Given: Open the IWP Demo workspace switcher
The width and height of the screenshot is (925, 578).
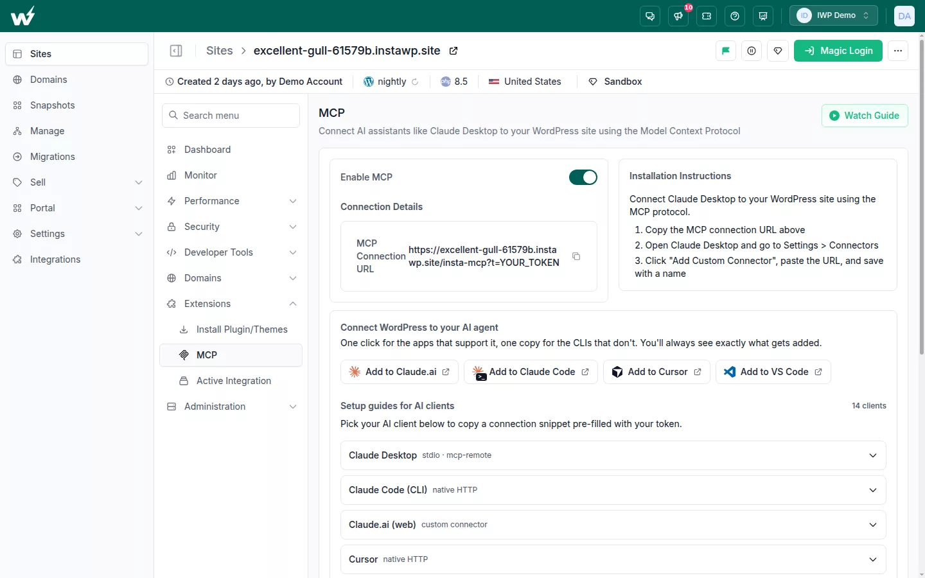Looking at the screenshot, I should 833,16.
